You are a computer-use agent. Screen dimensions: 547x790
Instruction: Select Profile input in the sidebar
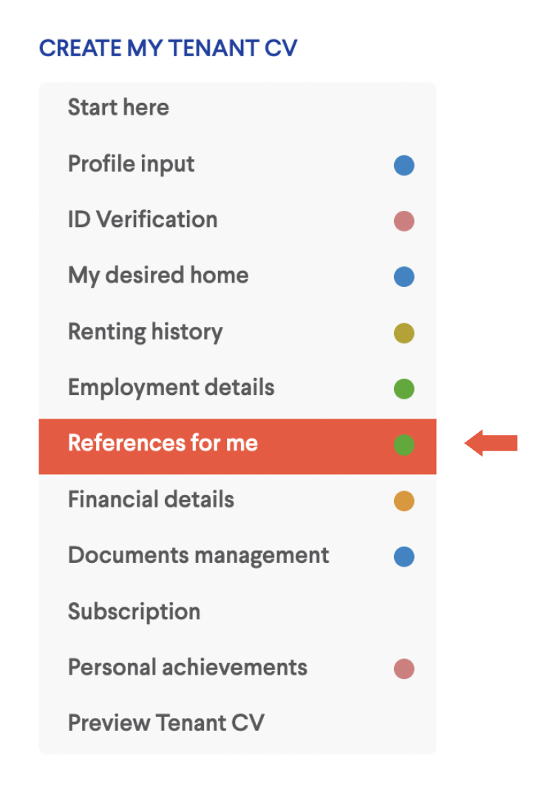tap(237, 164)
